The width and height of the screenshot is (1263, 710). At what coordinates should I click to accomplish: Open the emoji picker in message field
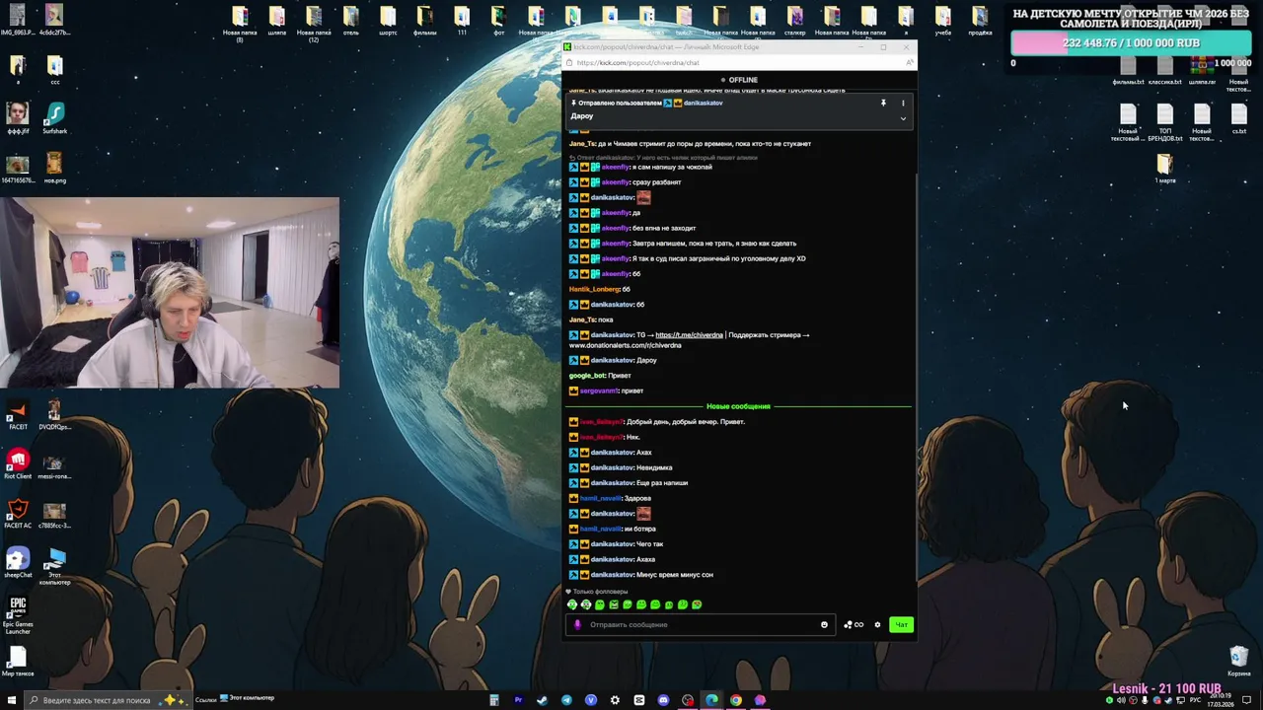click(x=824, y=624)
